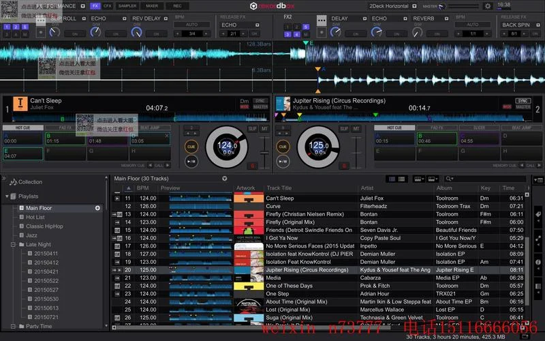This screenshot has width=545, height=341.
Task: Open FX2 REVERB effect dropdown
Action: (447, 18)
